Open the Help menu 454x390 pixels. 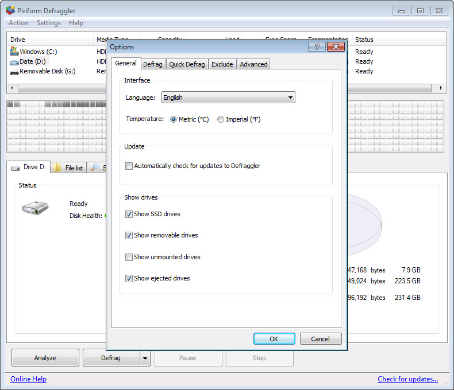(x=76, y=23)
